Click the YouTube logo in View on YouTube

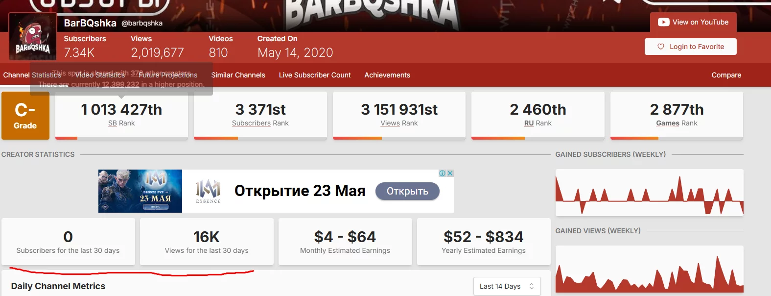pos(663,22)
